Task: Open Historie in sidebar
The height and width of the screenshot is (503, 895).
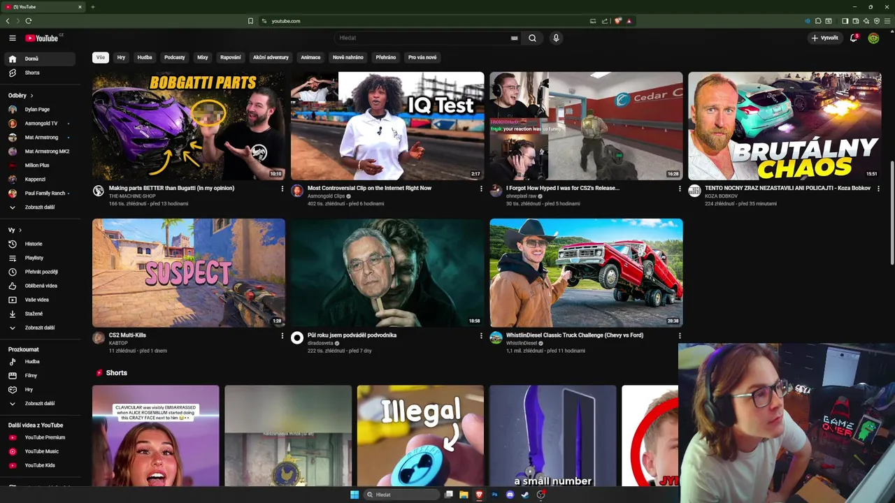Action: [x=39, y=244]
